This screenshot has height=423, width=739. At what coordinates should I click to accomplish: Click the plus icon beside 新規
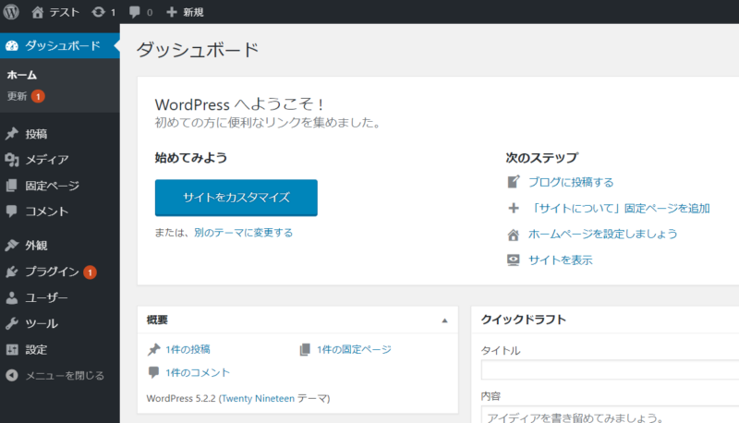172,12
